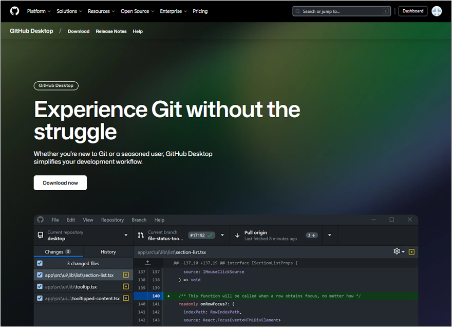Open the Release Notes link
Image resolution: width=452 pixels, height=327 pixels.
(x=111, y=31)
